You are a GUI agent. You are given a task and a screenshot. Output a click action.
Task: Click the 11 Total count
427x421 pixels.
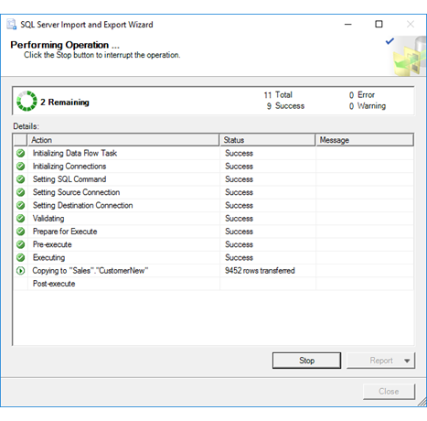click(x=278, y=95)
